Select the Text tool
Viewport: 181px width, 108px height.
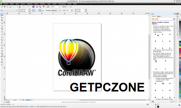pos(2,43)
